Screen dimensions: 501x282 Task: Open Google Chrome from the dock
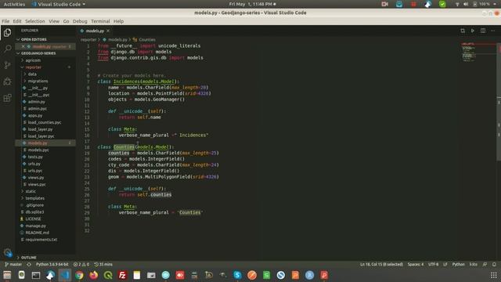(x=79, y=275)
